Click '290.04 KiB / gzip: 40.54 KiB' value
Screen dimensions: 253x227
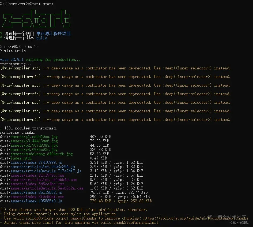tap(120, 197)
